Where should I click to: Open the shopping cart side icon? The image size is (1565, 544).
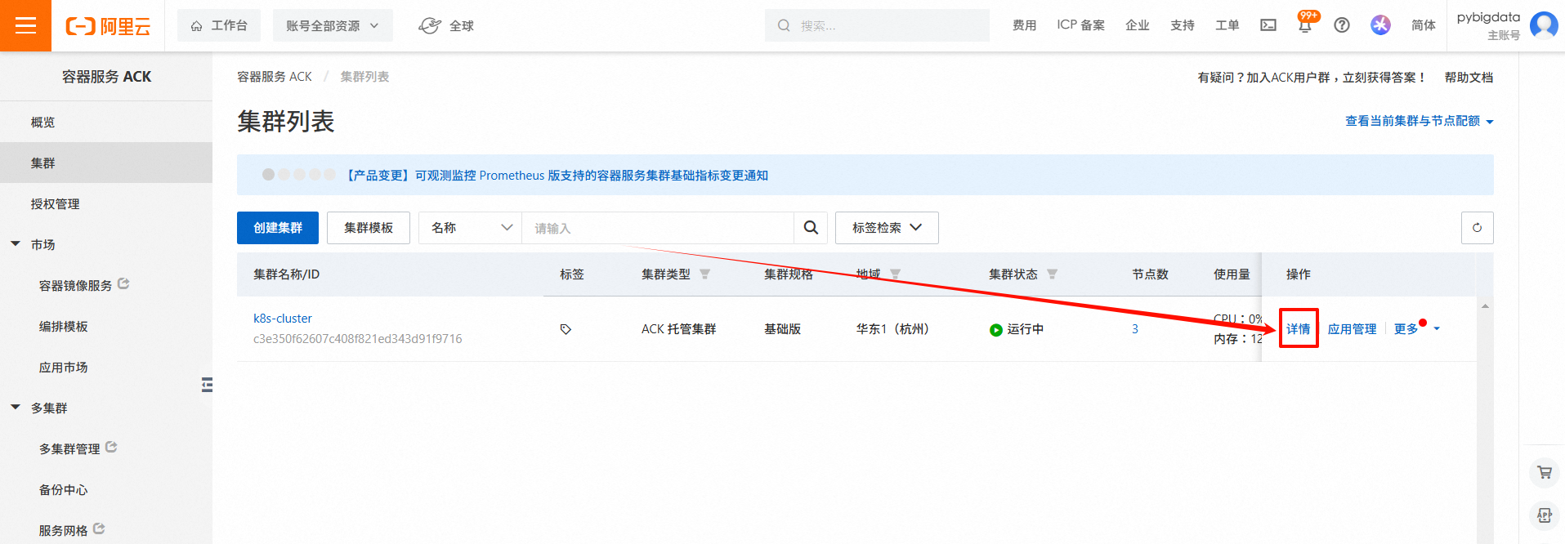pyautogui.click(x=1544, y=472)
